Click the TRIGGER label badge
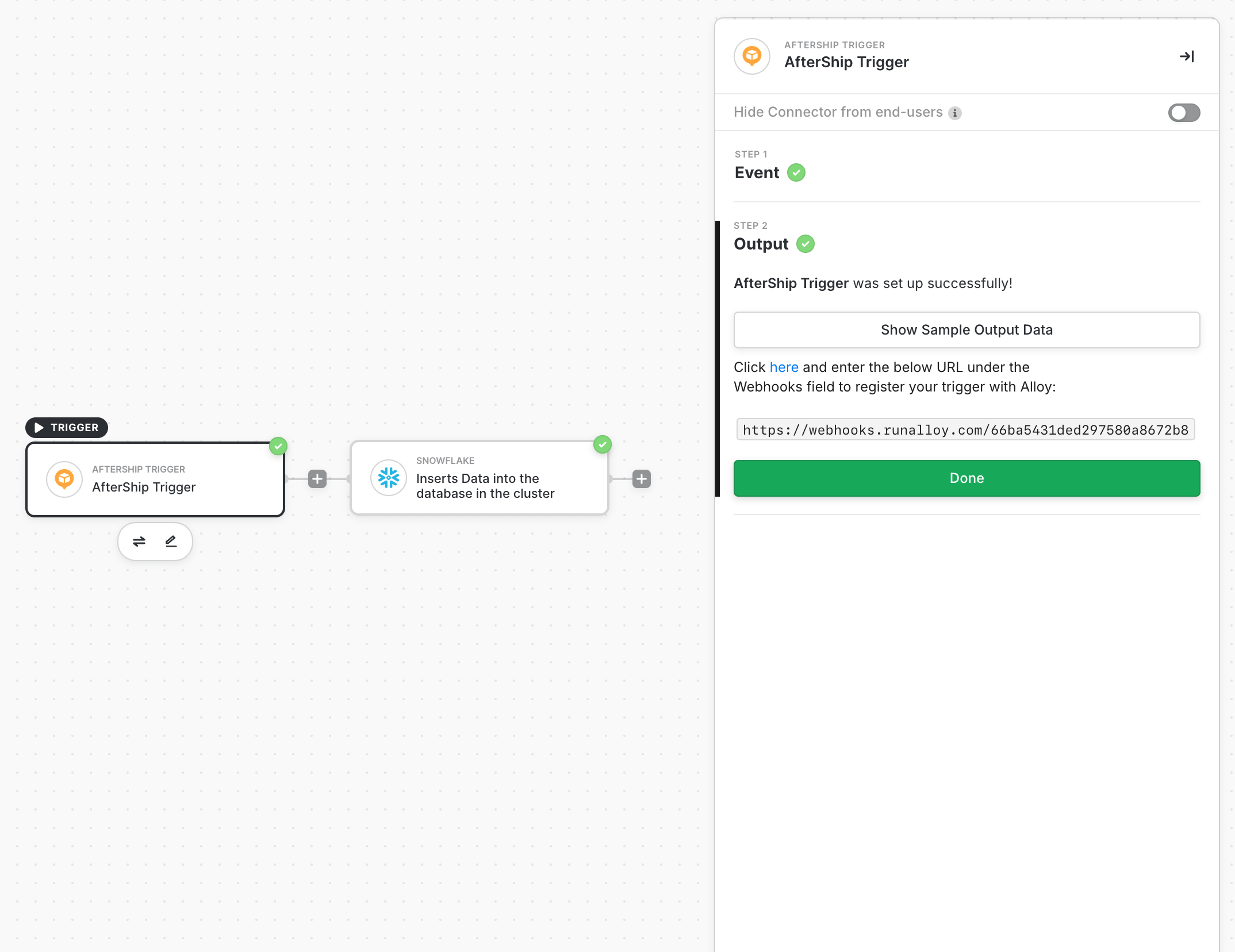This screenshot has width=1235, height=952. click(x=67, y=428)
